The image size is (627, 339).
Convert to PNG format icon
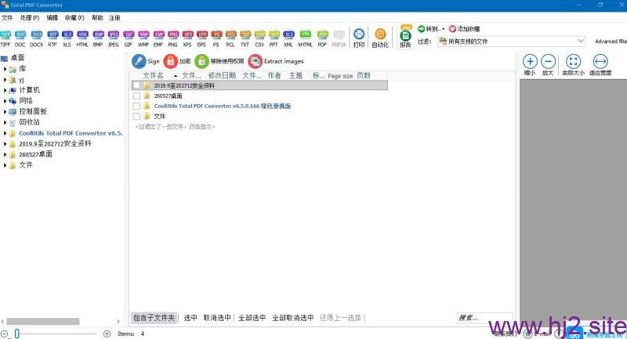pyautogui.click(x=172, y=38)
